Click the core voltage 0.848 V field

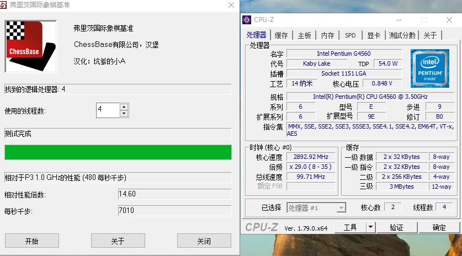(x=382, y=83)
